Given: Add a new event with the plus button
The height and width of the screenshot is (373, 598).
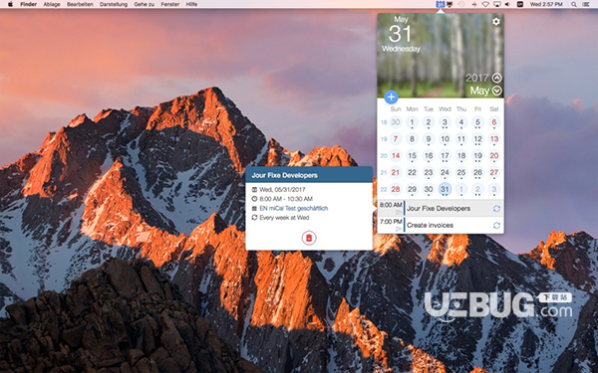Looking at the screenshot, I should point(391,96).
